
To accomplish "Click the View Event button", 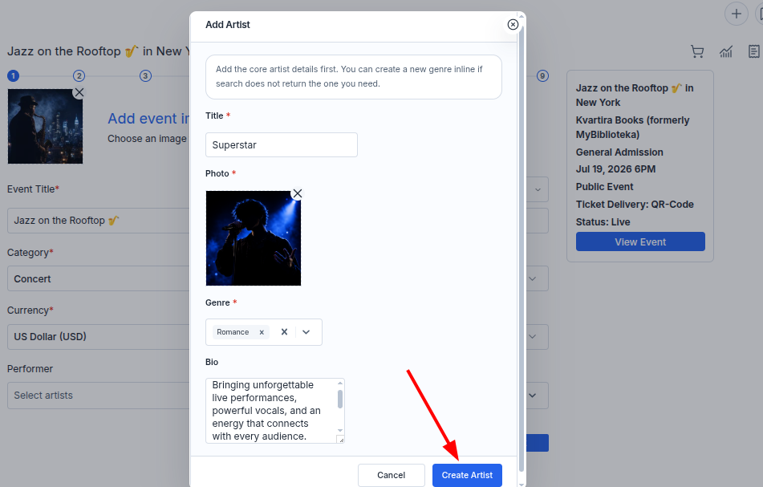I will coord(640,241).
